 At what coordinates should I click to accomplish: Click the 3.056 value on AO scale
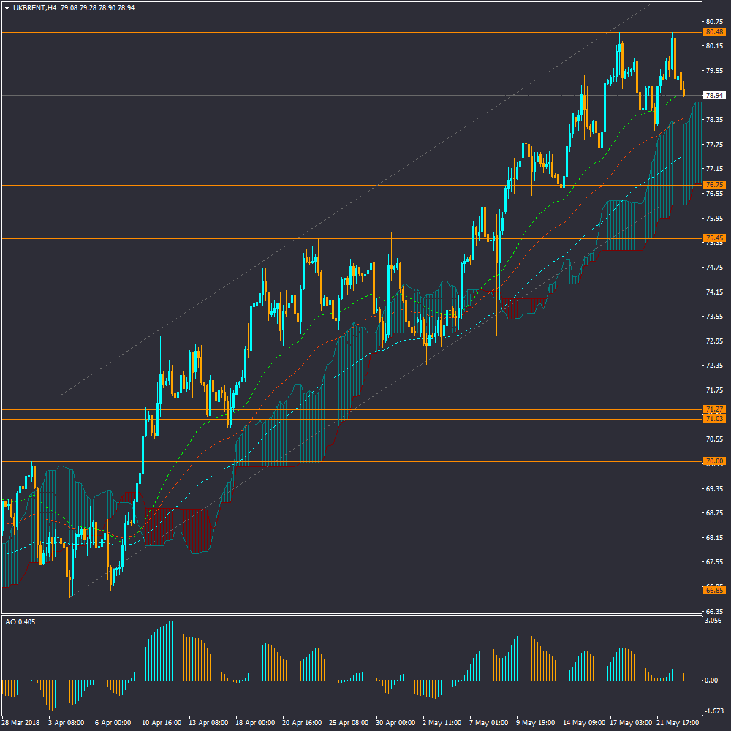coord(713,621)
